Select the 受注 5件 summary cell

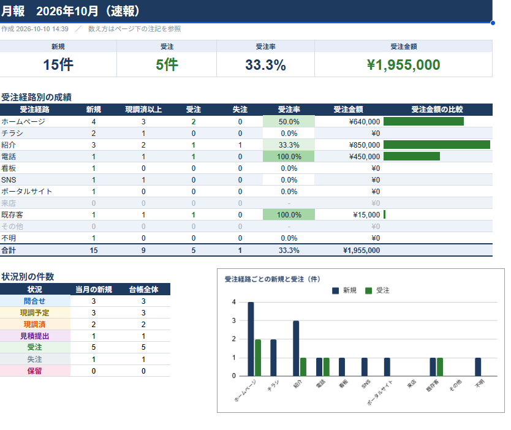(x=167, y=59)
